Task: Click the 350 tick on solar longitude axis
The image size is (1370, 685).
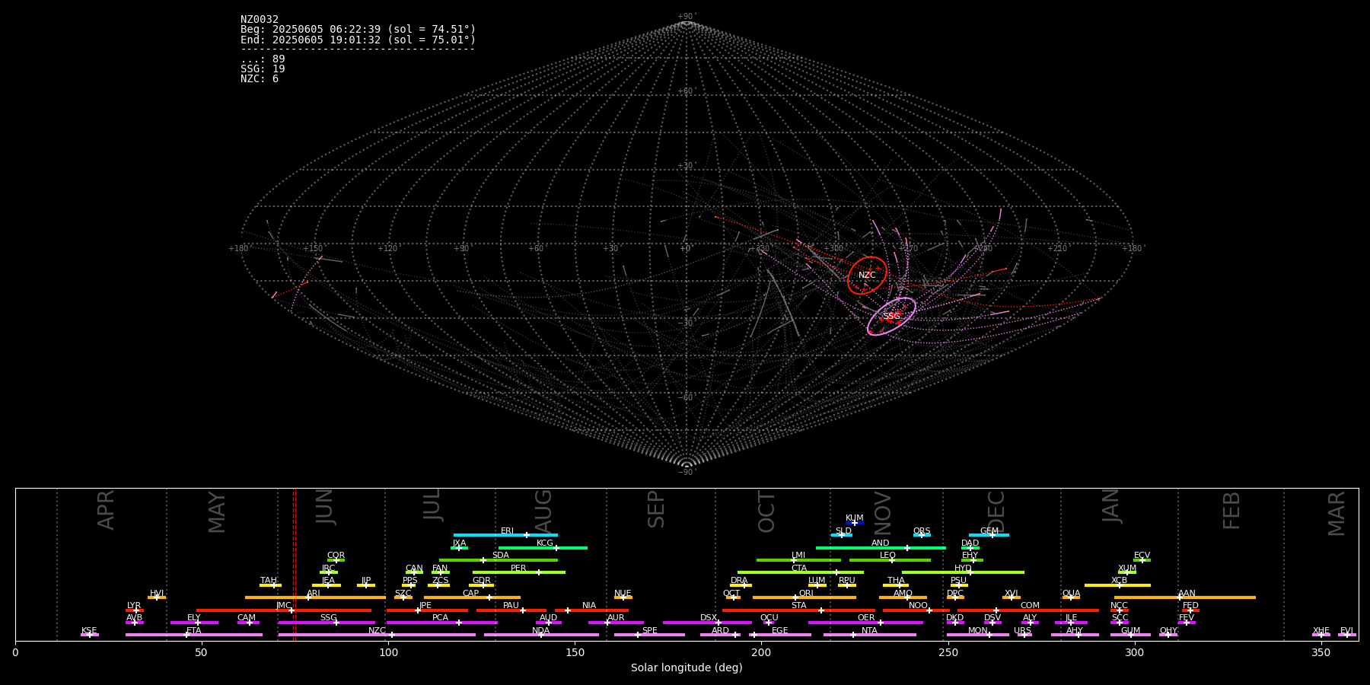Action: coord(1321,652)
